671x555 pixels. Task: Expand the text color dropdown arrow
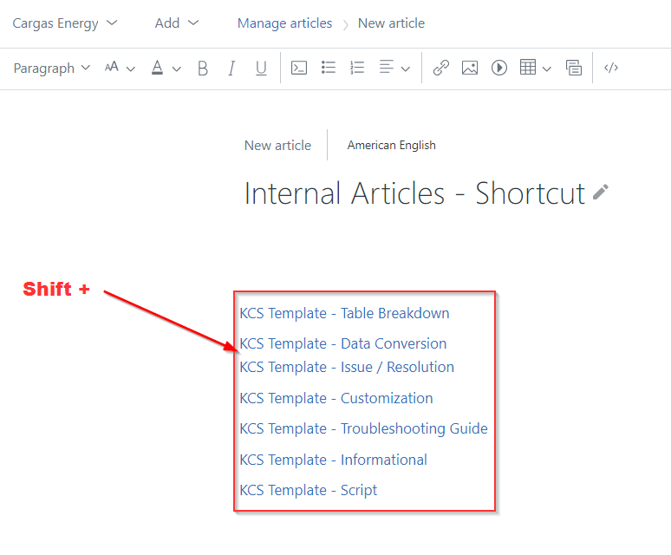(x=177, y=69)
